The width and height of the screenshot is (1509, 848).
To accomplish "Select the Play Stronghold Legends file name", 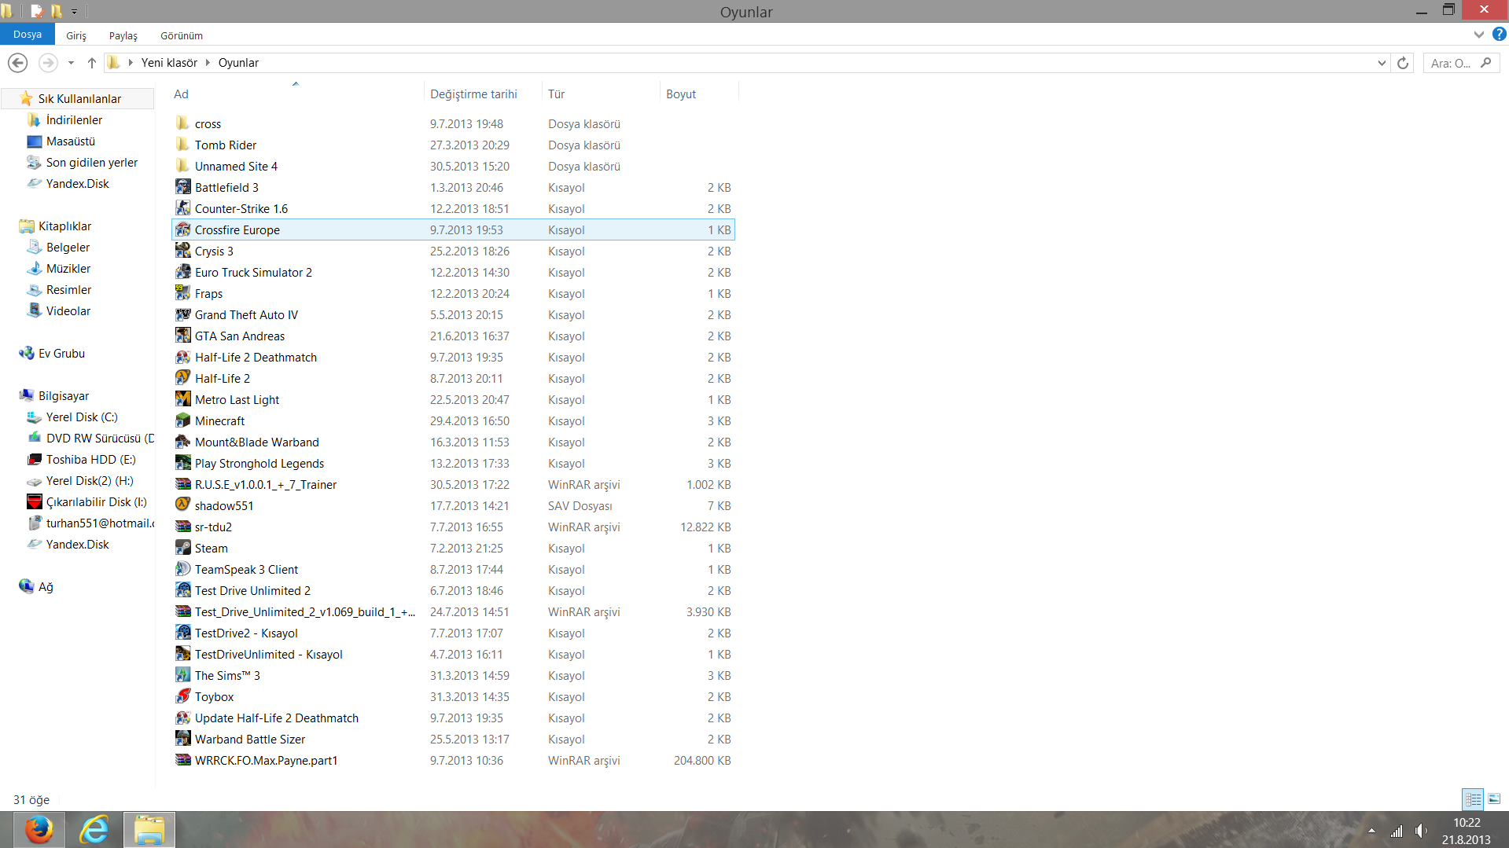I will tap(259, 464).
